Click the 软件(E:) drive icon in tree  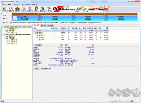[x=9, y=33]
